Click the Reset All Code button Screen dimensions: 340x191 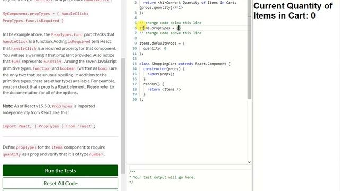pyautogui.click(x=61, y=183)
